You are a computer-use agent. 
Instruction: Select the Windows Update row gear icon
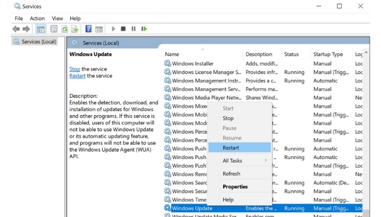(x=168, y=208)
